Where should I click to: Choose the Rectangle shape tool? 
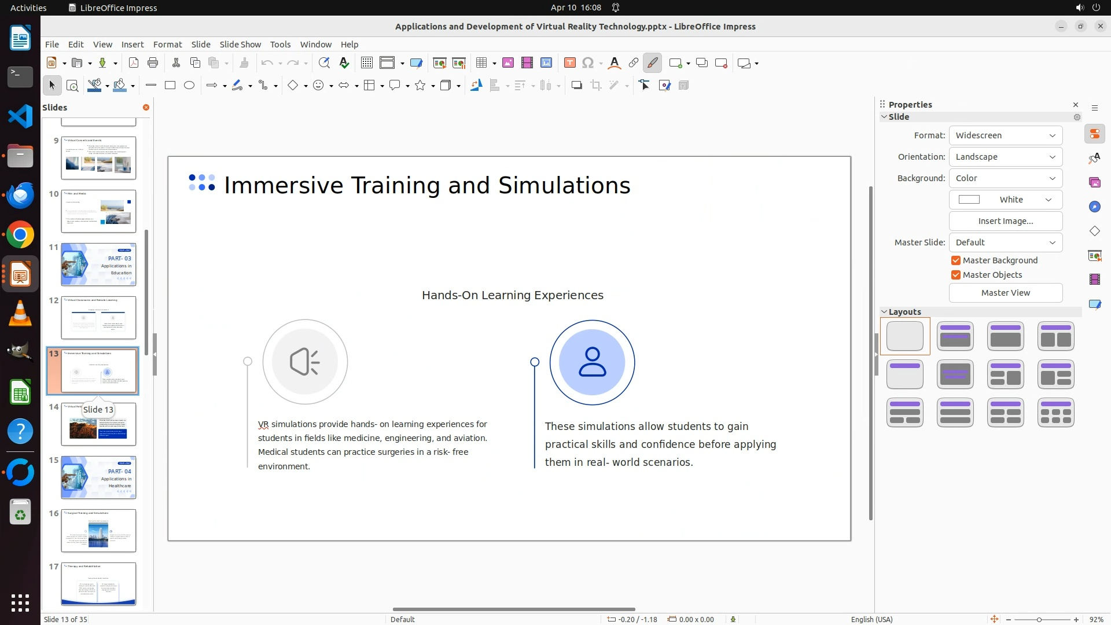click(x=170, y=86)
